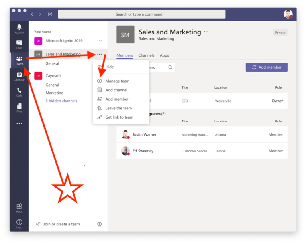The height and width of the screenshot is (243, 306).
Task: Click the Private label badge
Action: pos(280,32)
